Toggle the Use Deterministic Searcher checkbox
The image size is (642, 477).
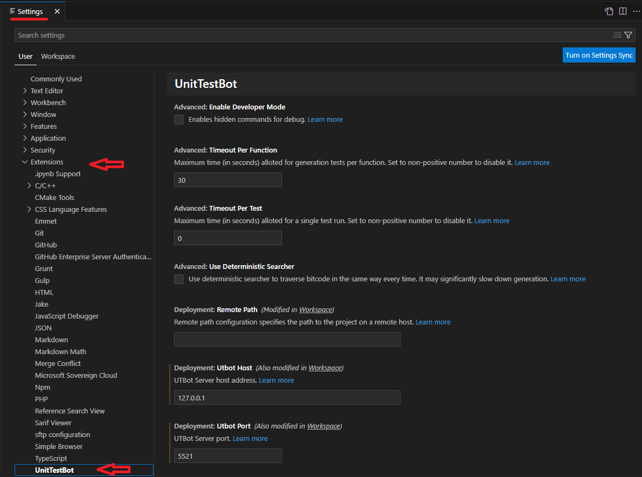click(x=179, y=279)
